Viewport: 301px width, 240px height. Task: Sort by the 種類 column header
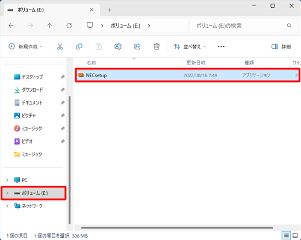249,63
